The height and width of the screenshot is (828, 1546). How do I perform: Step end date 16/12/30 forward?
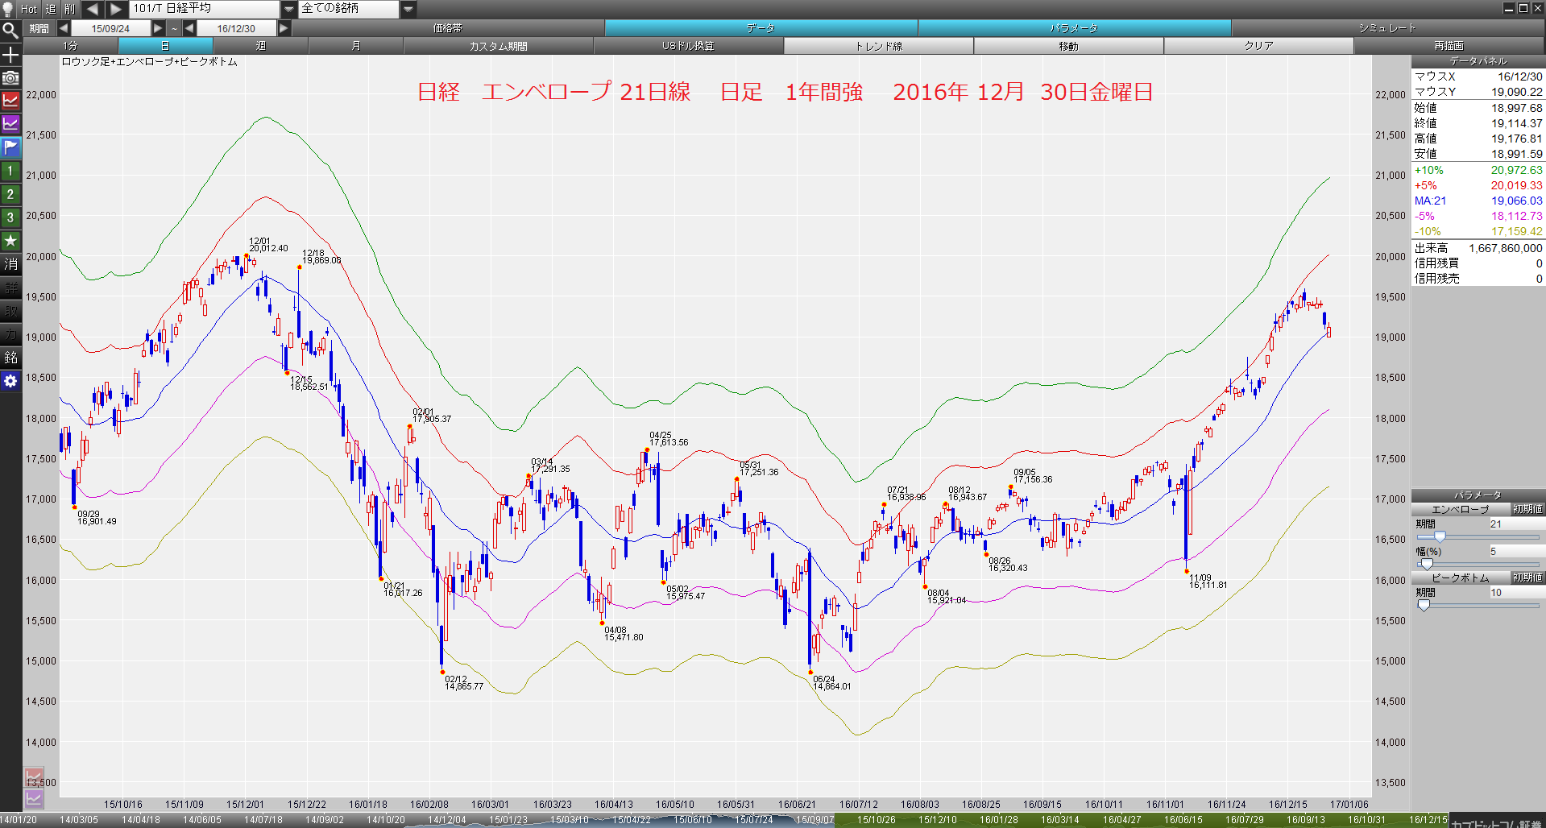pyautogui.click(x=284, y=28)
